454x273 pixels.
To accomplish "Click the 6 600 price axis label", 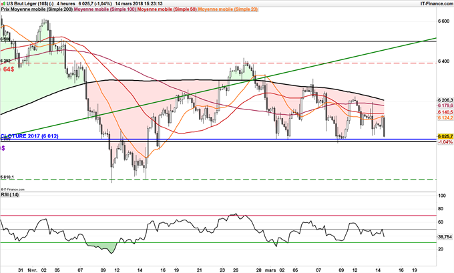I will (443, 21).
